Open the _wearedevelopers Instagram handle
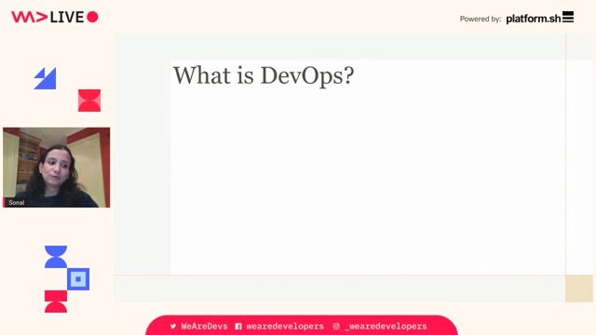The width and height of the screenshot is (596, 335). coord(386,327)
